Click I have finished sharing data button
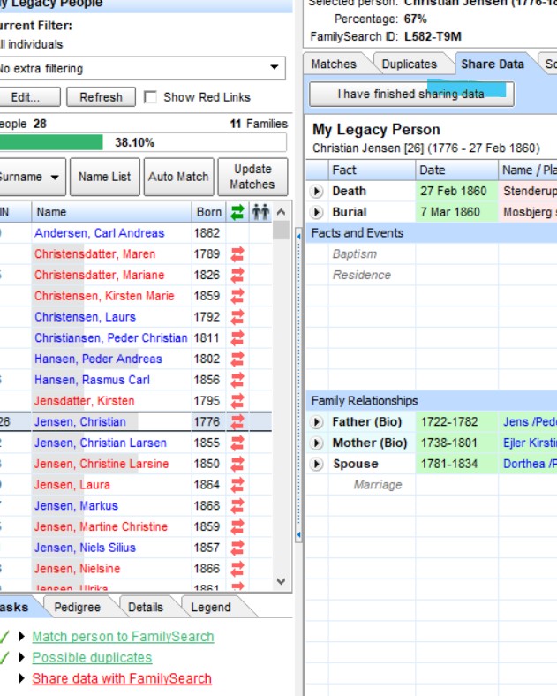 coord(411,95)
